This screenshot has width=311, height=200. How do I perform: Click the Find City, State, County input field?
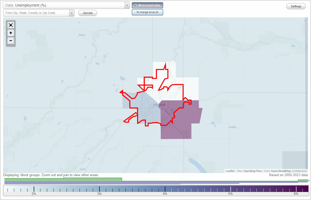tap(36, 12)
